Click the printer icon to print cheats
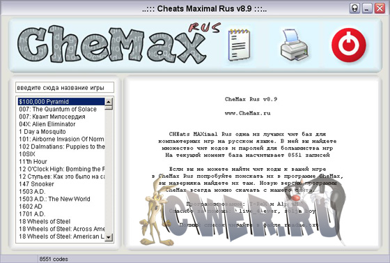 pyautogui.click(x=295, y=45)
